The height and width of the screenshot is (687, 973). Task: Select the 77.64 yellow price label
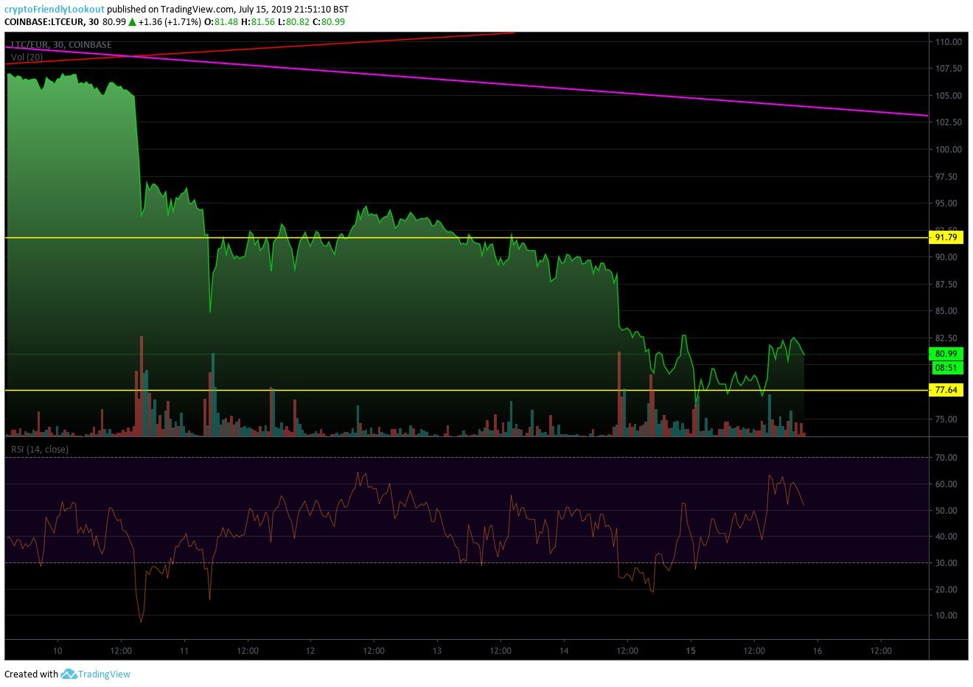(x=946, y=390)
